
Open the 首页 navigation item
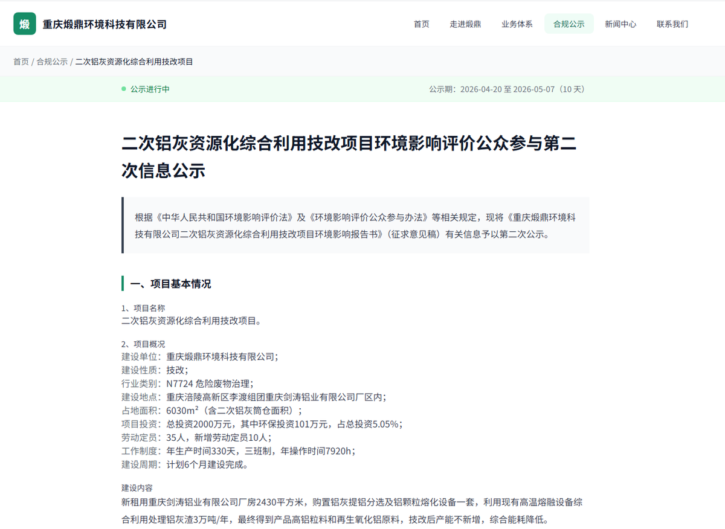(421, 24)
